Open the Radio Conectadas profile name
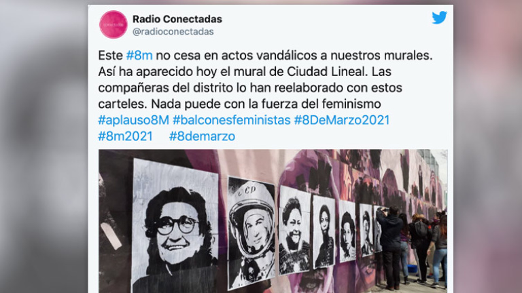Screen dimensions: 522x293 tap(177, 19)
